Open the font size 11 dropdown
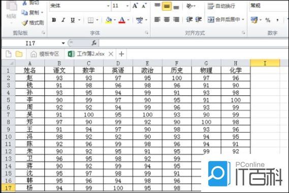The width and height of the screenshot is (289, 193). coord(127,6)
